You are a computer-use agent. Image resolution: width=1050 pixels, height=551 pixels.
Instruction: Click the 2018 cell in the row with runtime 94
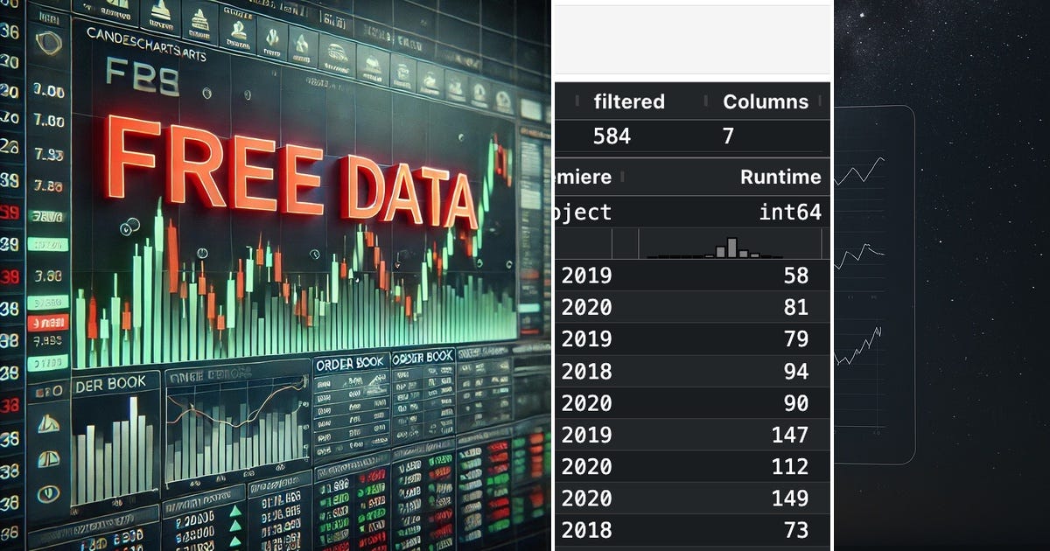586,372
